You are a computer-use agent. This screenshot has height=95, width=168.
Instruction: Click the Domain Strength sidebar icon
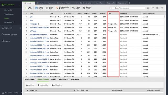point(3,35)
